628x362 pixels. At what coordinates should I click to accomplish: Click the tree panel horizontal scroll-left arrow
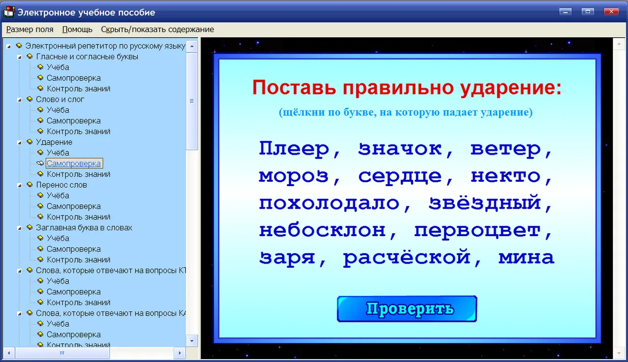[x=8, y=353]
